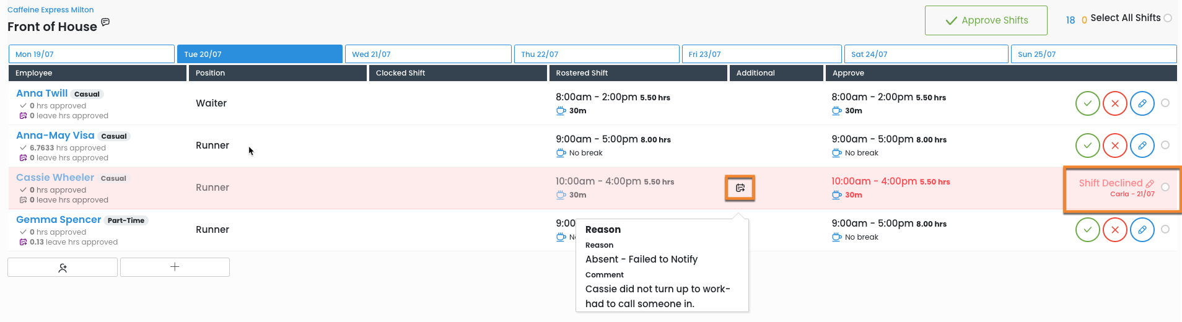
Task: Select the radio button for Anna Twill's shift
Action: tap(1165, 103)
